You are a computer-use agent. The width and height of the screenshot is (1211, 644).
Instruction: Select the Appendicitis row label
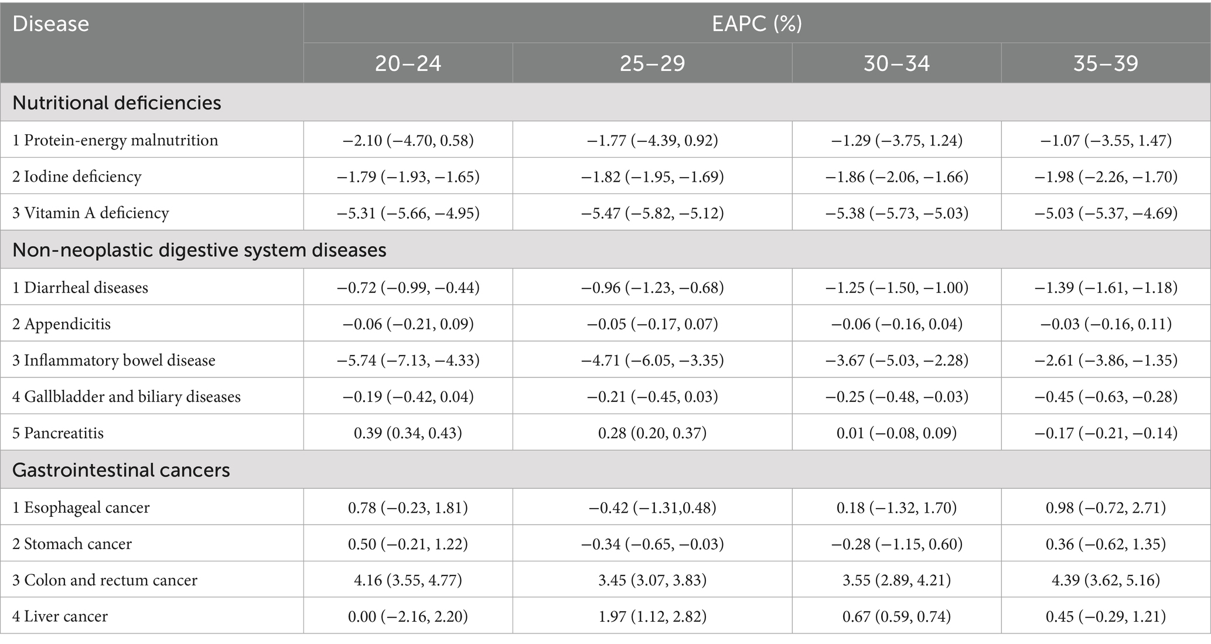(x=62, y=324)
